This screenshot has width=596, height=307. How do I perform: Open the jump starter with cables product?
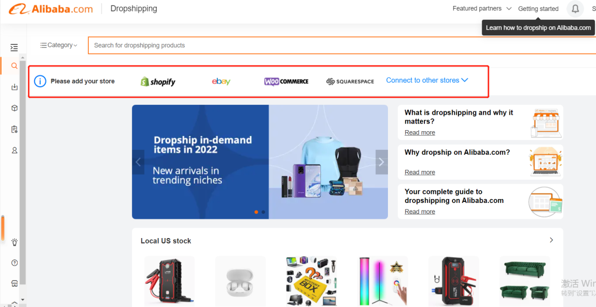454,282
